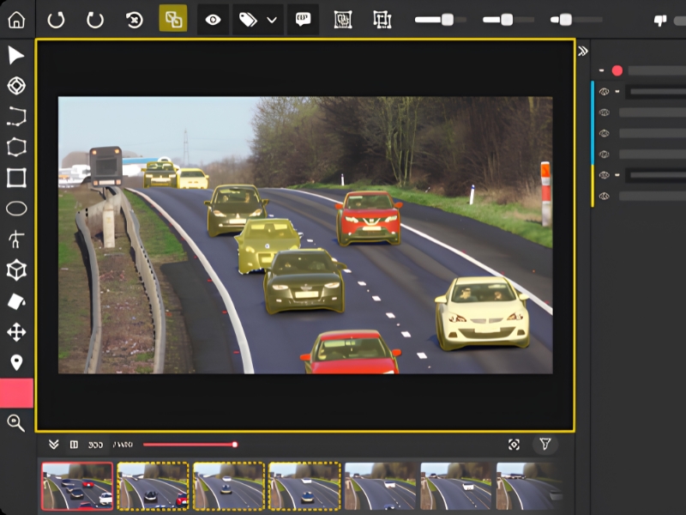Select the point marker pin tool

(16, 362)
